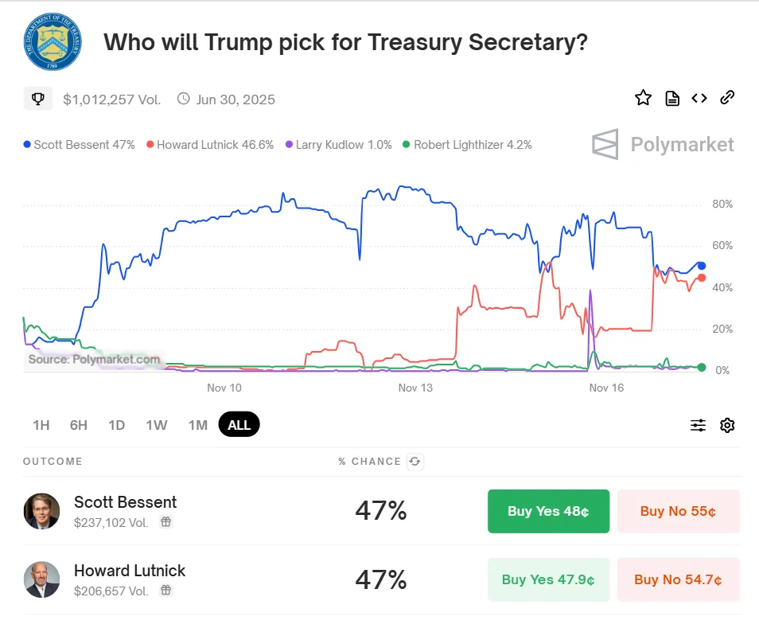This screenshot has height=624, width=759.
Task: Toggle the Scott Bessent legend series
Action: (x=80, y=145)
